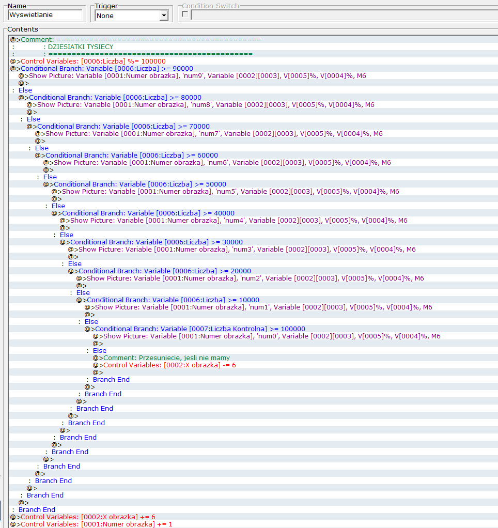
Task: Select Control Variables X obrazka += 6 line
Action: (x=83, y=517)
